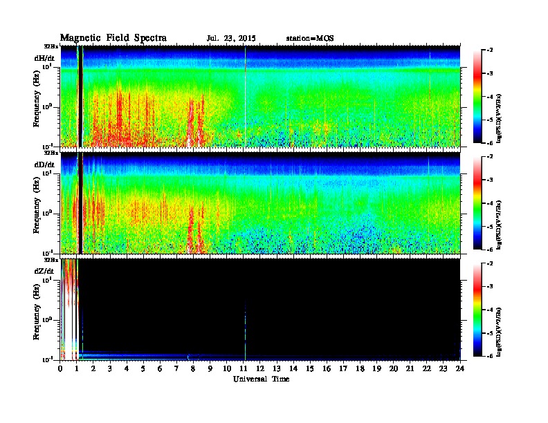Click hour 0 on the Universal Time axis
The height and width of the screenshot is (423, 548).
(x=60, y=368)
